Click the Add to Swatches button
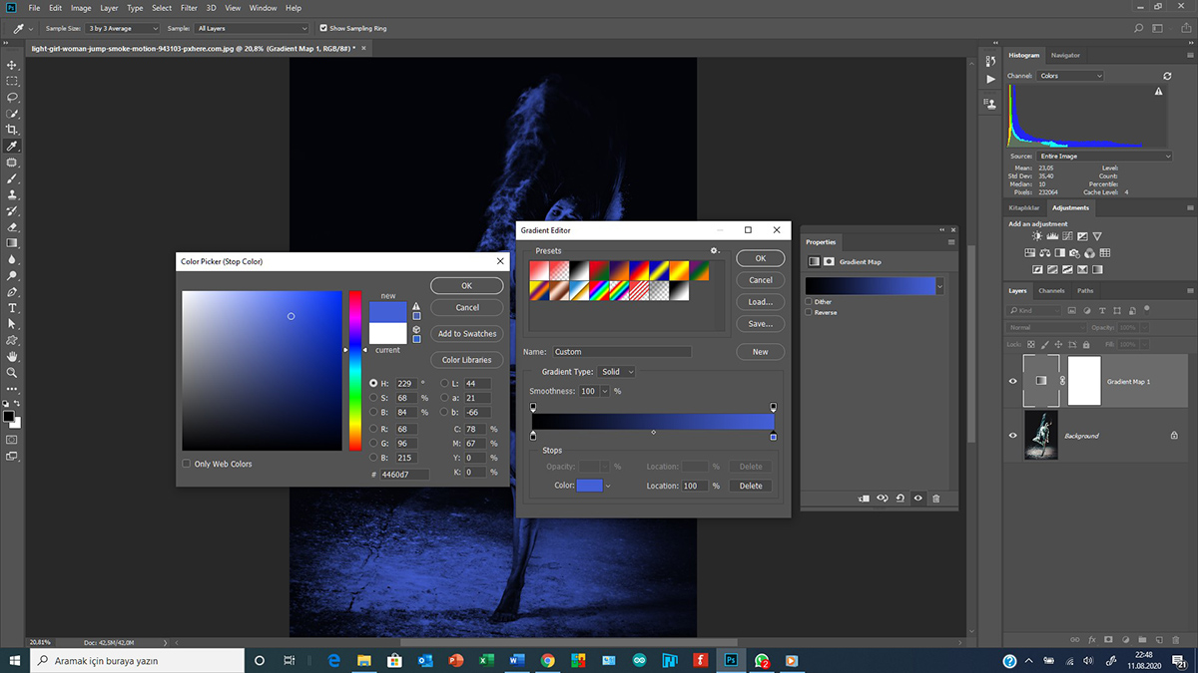Viewport: 1198px width, 673px height. click(466, 334)
